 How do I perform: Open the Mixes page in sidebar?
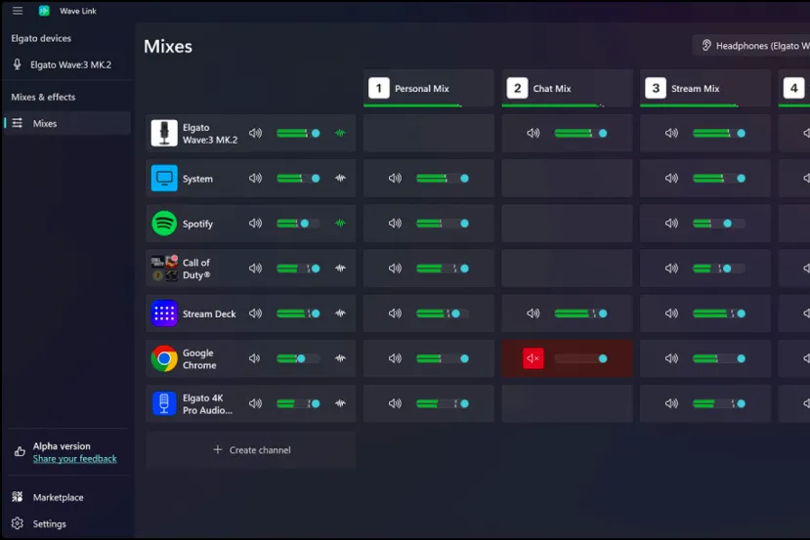click(67, 123)
